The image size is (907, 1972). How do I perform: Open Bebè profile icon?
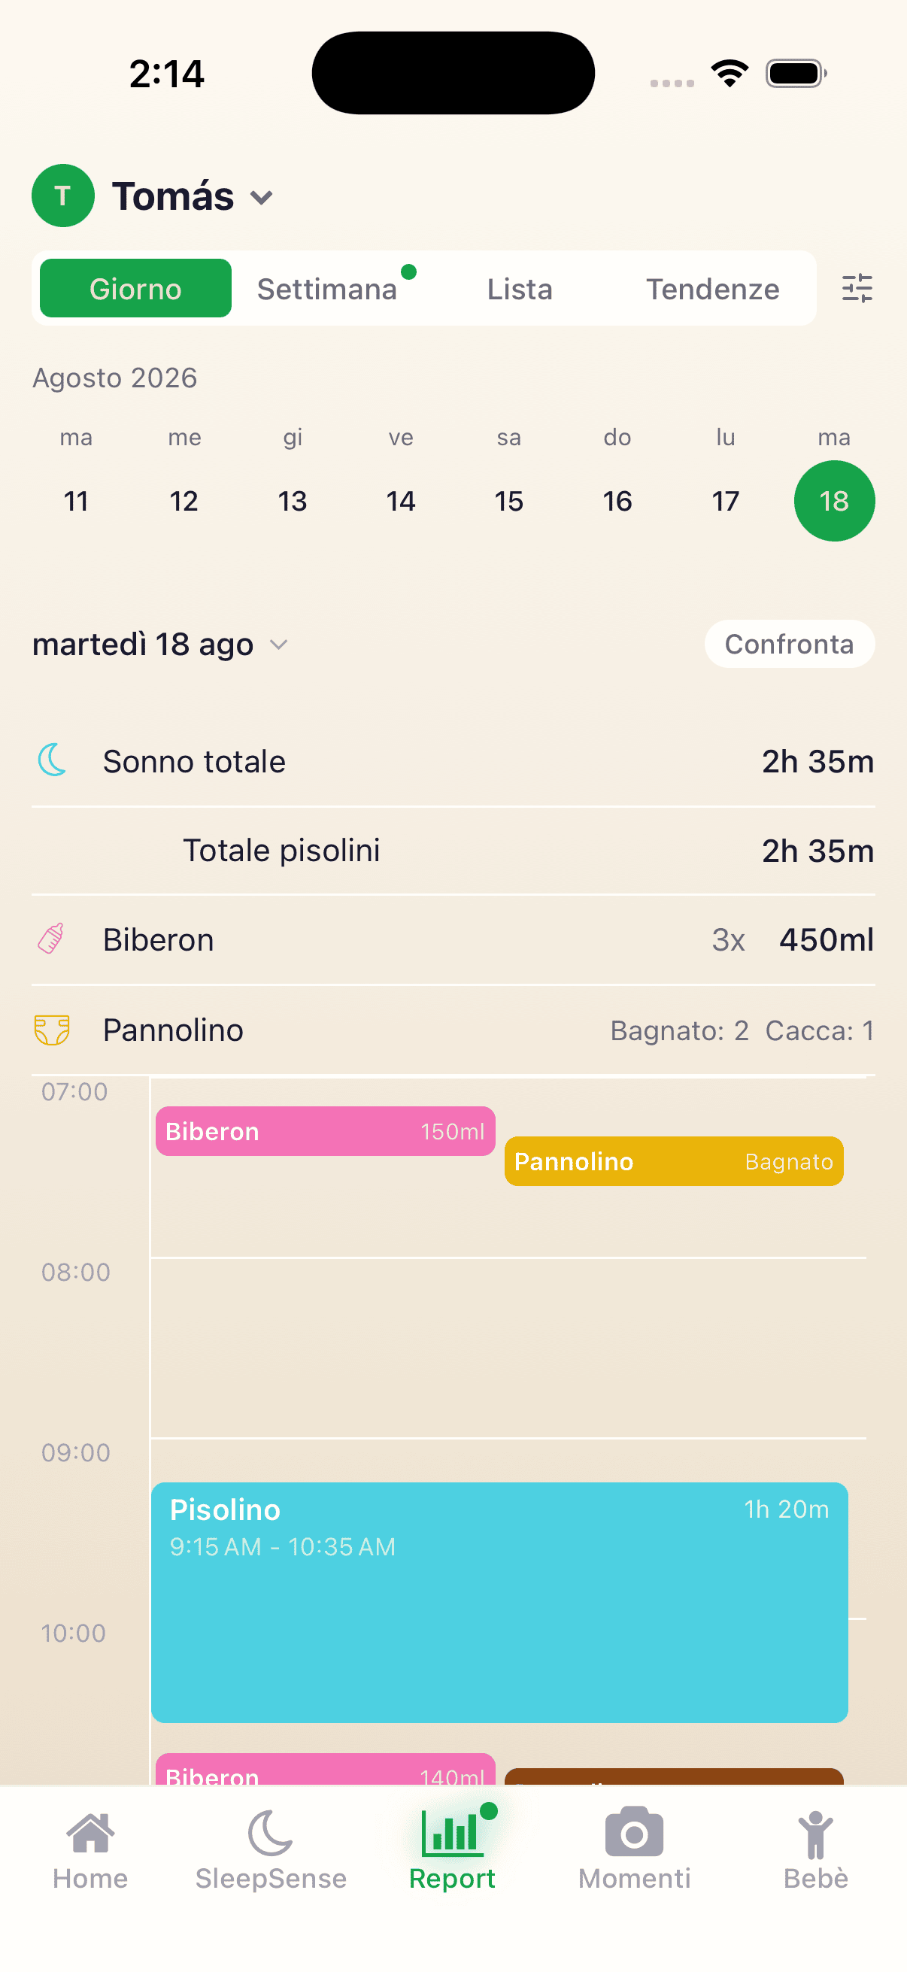pos(815,1834)
